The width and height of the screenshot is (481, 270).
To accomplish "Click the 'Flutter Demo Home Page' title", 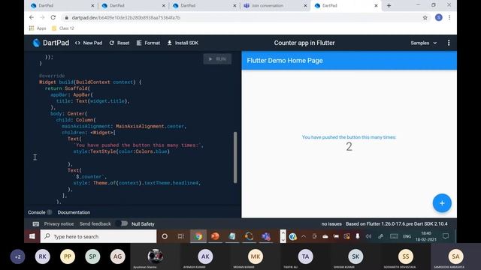I will coord(285,61).
